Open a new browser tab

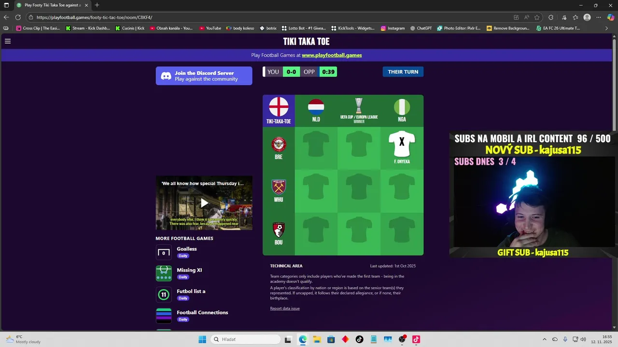[97, 5]
